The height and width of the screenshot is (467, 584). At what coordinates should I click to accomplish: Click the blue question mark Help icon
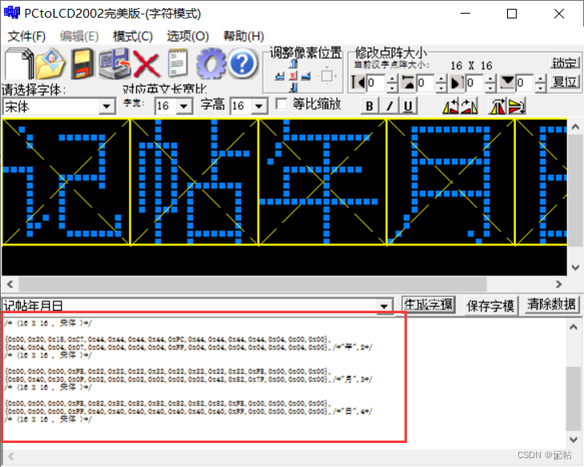[x=242, y=64]
